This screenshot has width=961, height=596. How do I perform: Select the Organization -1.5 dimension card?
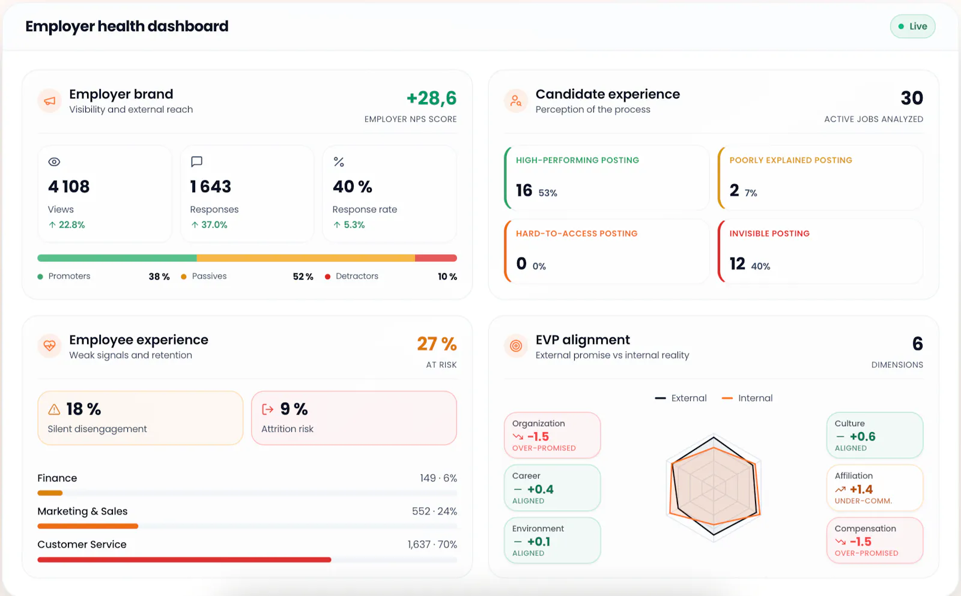point(553,436)
